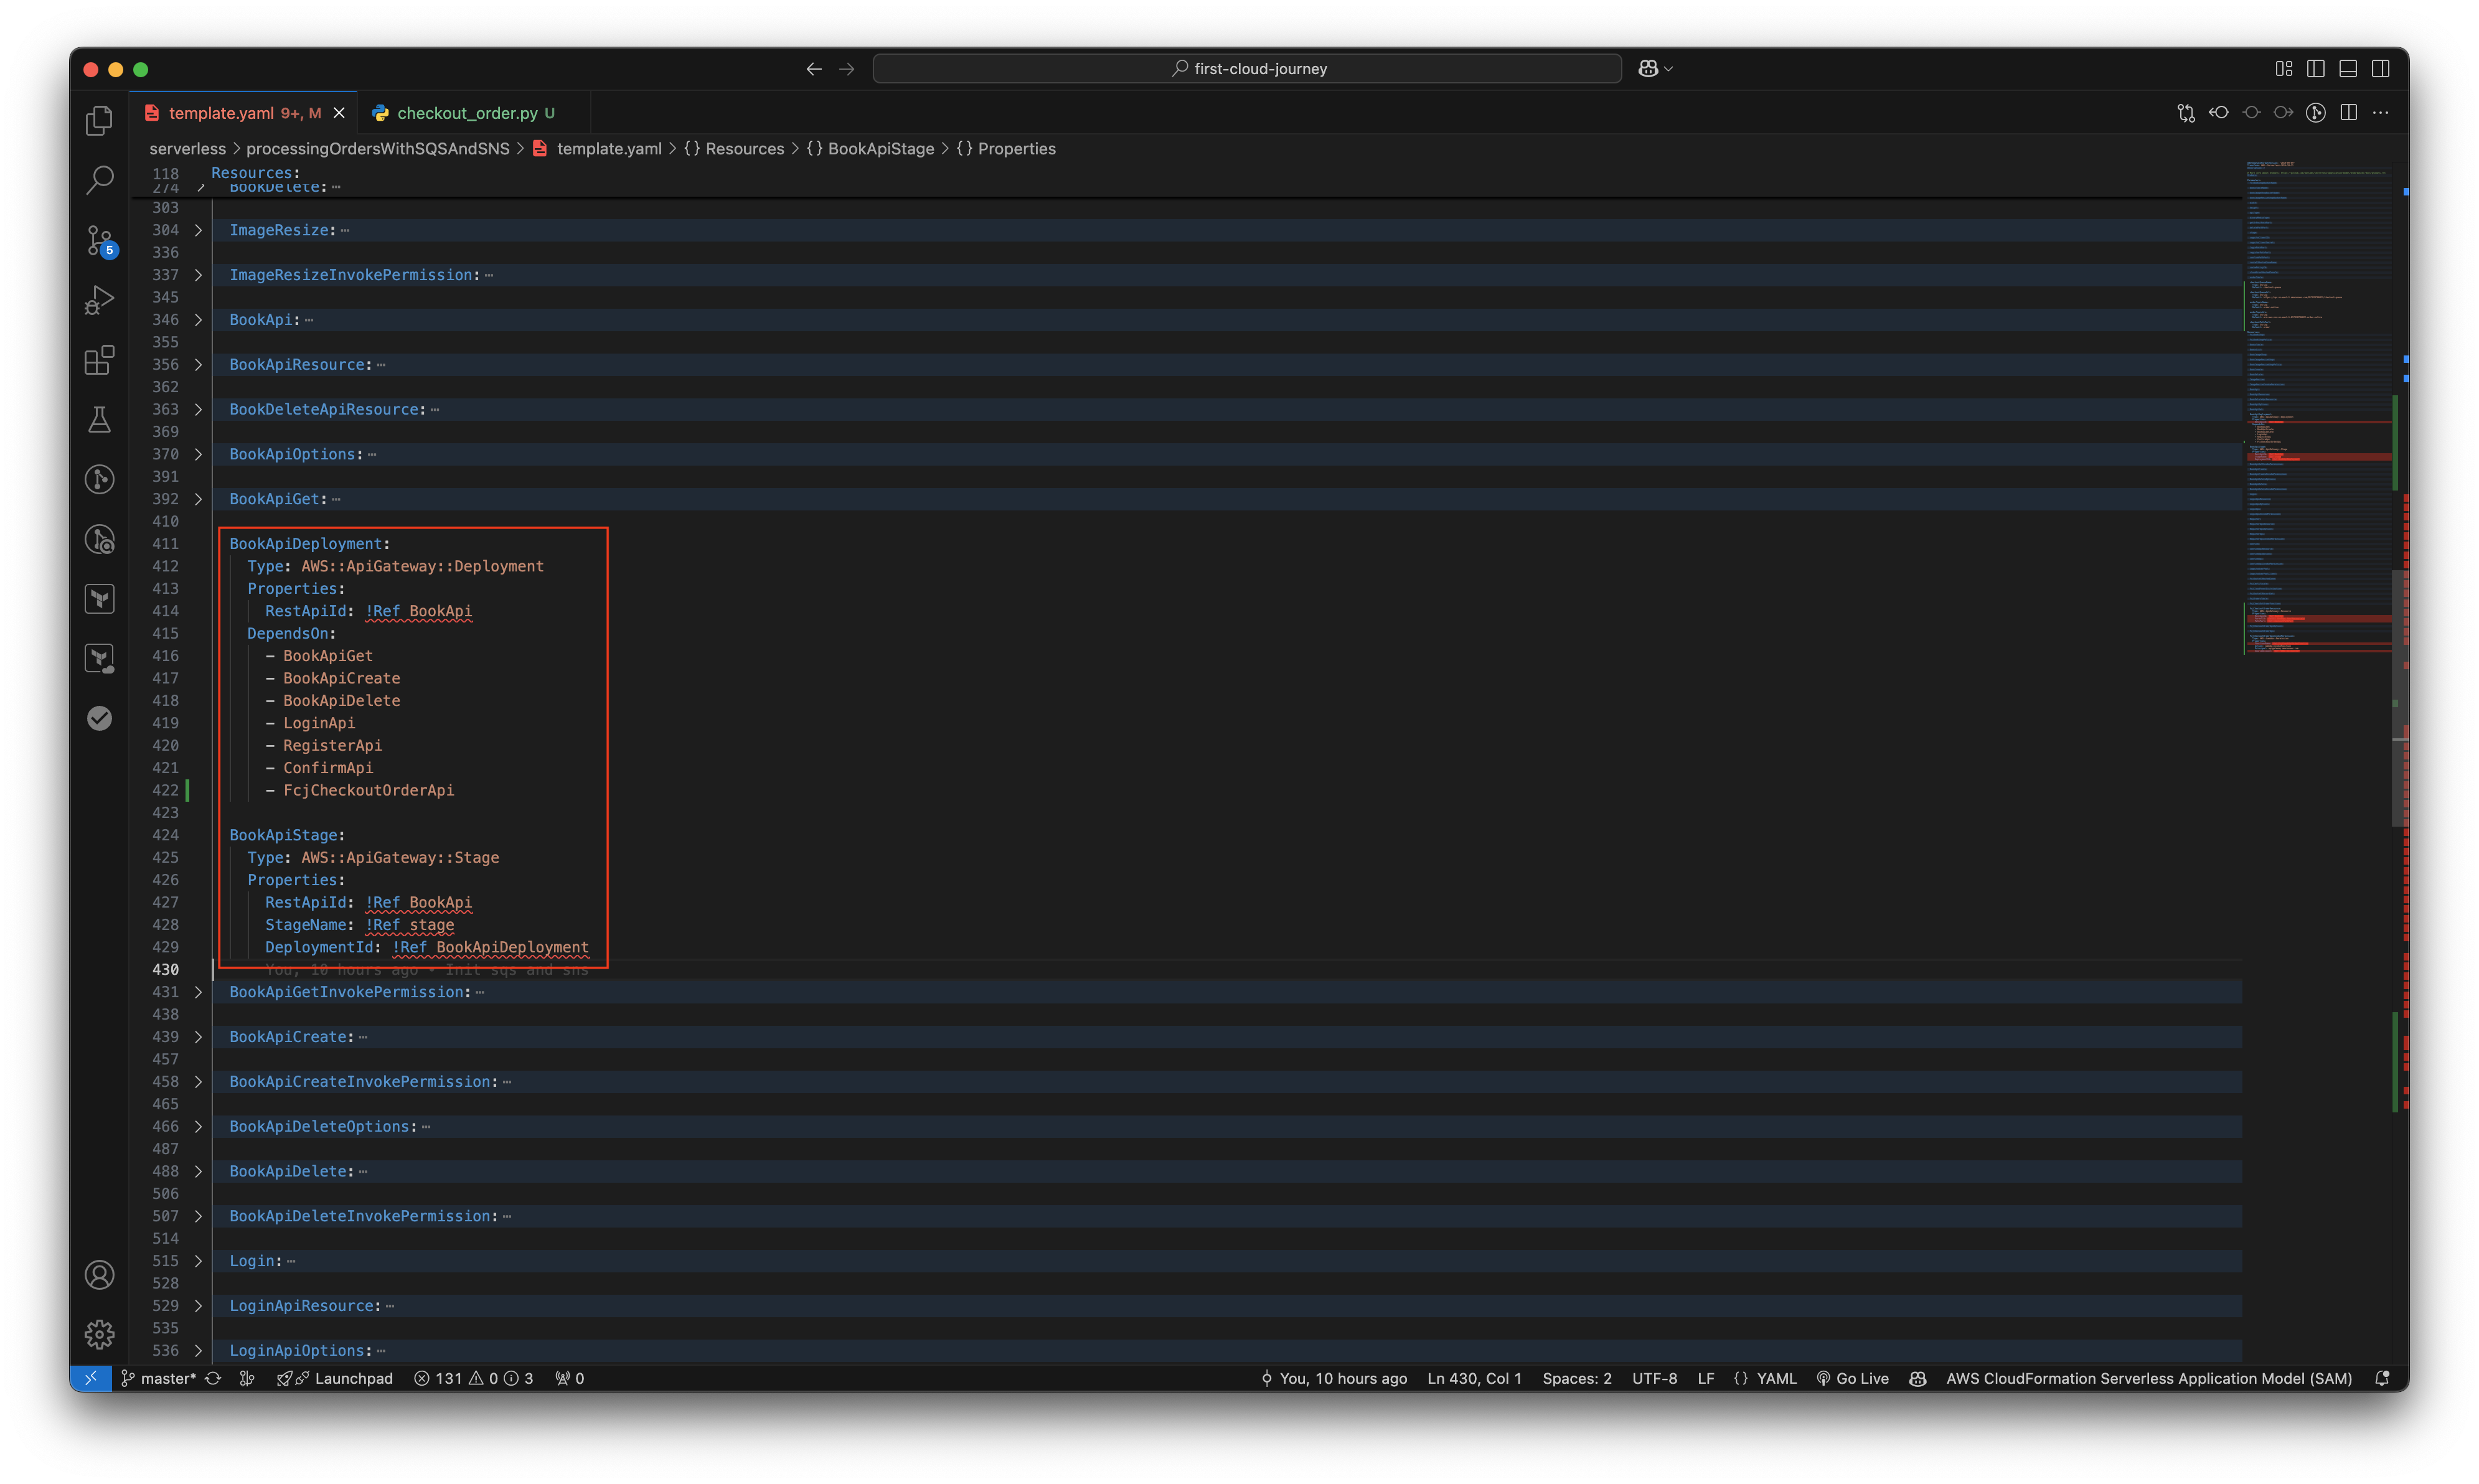2479x1484 pixels.
Task: Click the first-cloud-journey search field
Action: (x=1247, y=69)
